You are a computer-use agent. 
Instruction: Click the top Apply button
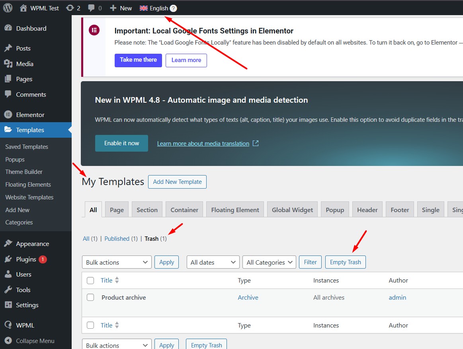(166, 262)
